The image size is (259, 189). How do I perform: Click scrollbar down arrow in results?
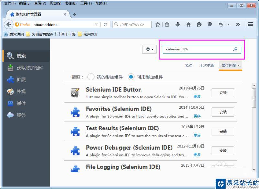254,170
